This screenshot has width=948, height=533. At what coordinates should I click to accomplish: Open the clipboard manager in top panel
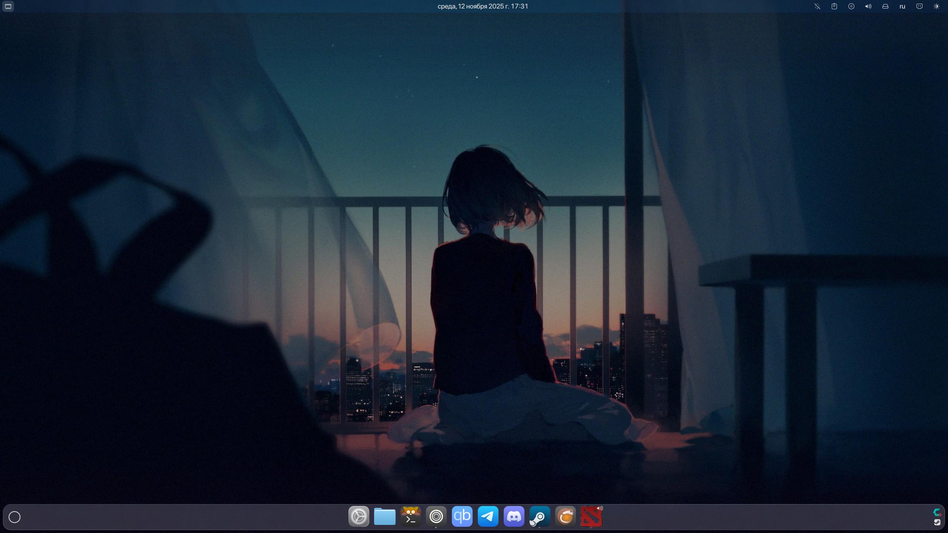(834, 6)
